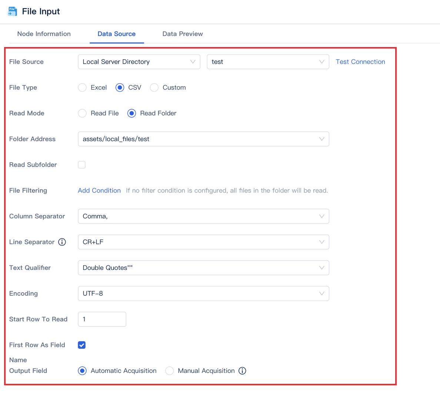Click the Manual Acquisition info icon
440x396 pixels.
pos(243,370)
